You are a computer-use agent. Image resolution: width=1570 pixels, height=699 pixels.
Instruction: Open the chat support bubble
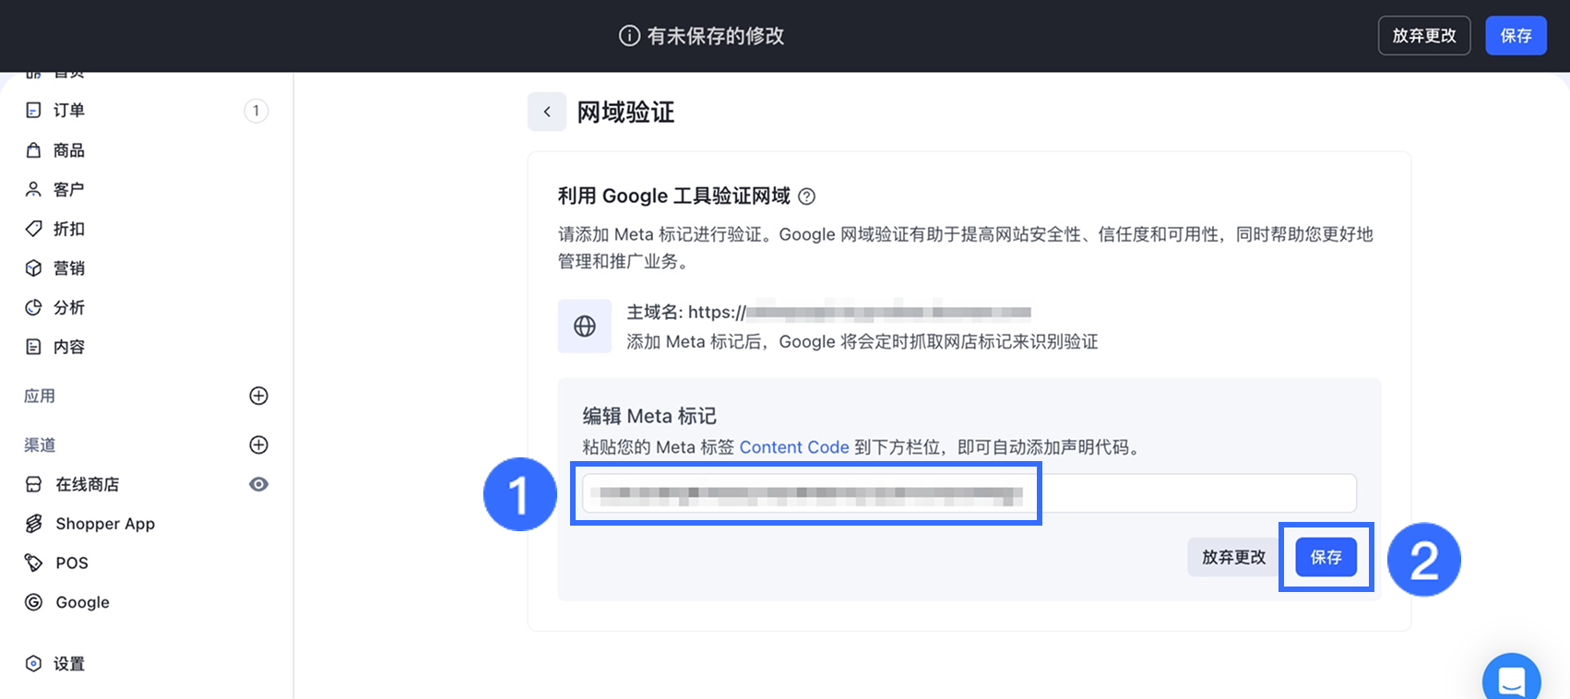[x=1511, y=681]
